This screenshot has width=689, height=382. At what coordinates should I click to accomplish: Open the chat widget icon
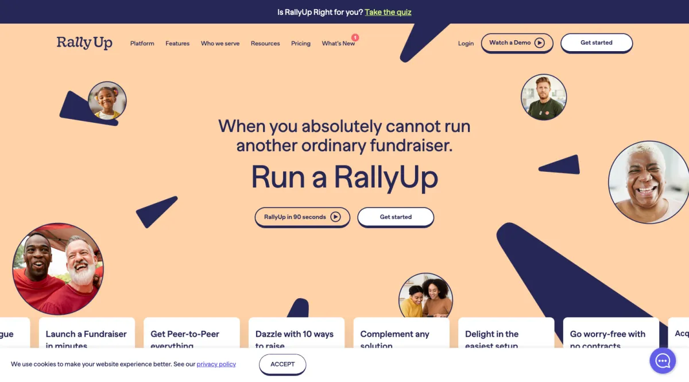click(x=663, y=361)
